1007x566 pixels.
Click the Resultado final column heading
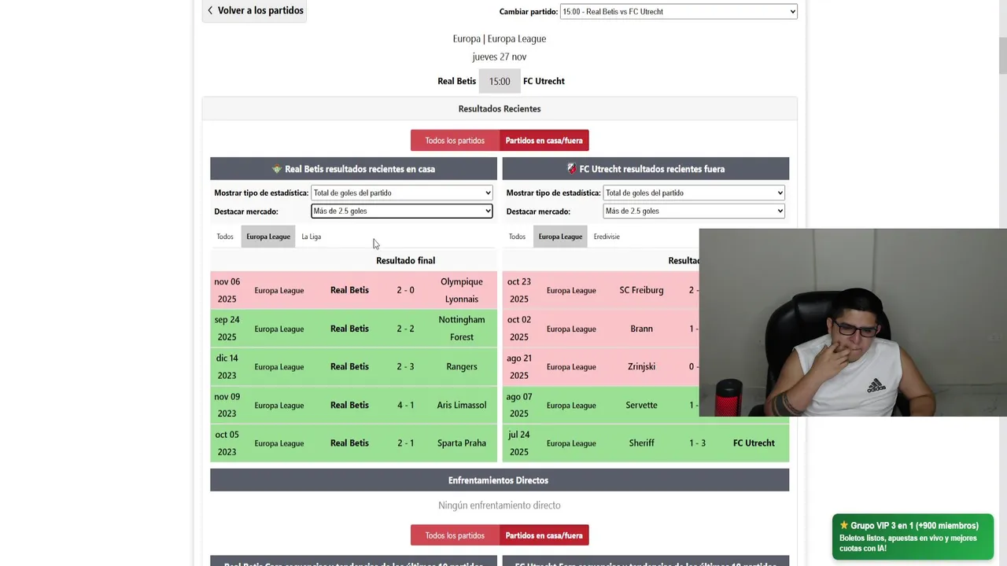point(405,260)
